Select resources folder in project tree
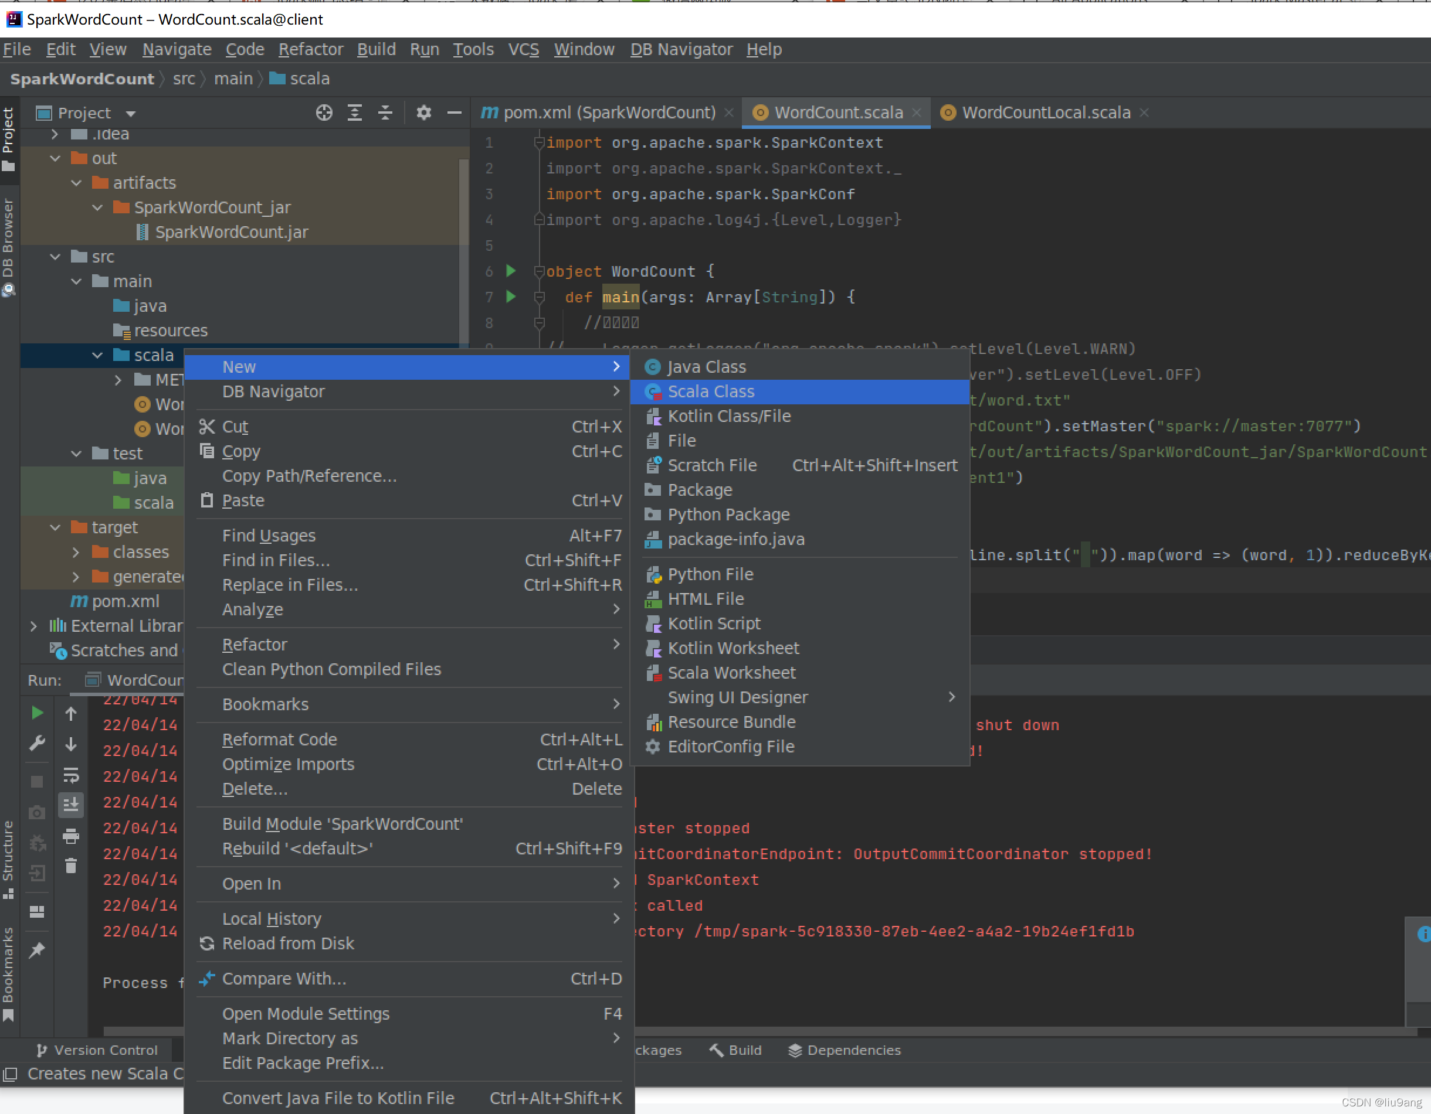Viewport: 1431px width, 1114px height. pyautogui.click(x=170, y=331)
